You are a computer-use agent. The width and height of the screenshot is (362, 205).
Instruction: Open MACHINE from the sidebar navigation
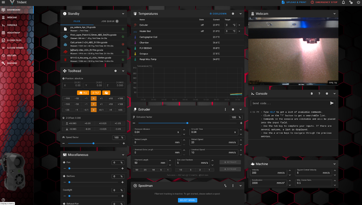(x=13, y=63)
